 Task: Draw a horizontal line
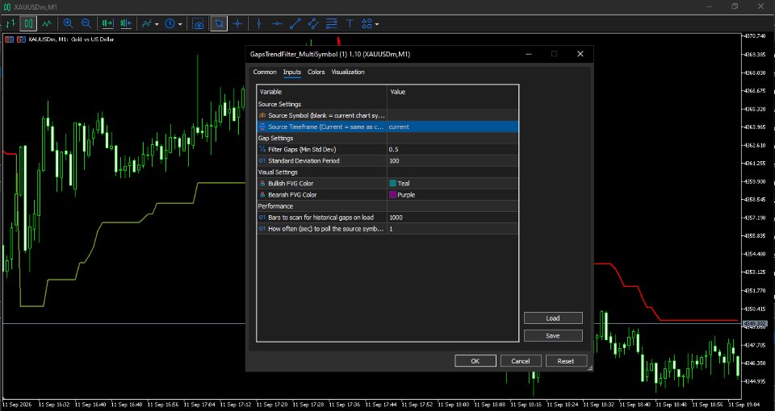(x=277, y=23)
